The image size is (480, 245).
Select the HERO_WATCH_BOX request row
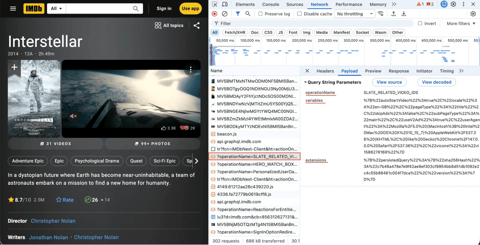click(255, 164)
